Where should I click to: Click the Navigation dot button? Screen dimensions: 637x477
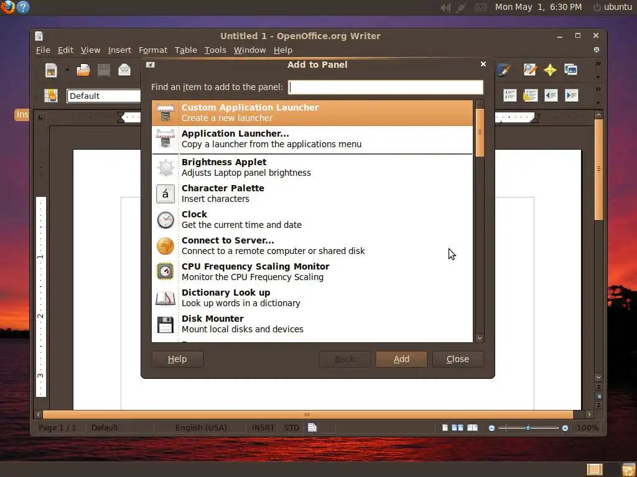point(598,396)
